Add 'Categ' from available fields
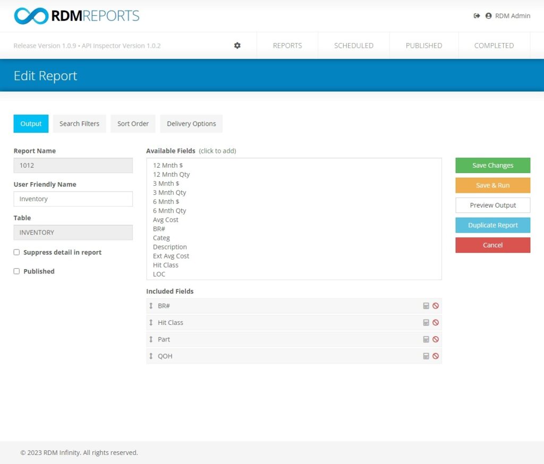 [161, 238]
